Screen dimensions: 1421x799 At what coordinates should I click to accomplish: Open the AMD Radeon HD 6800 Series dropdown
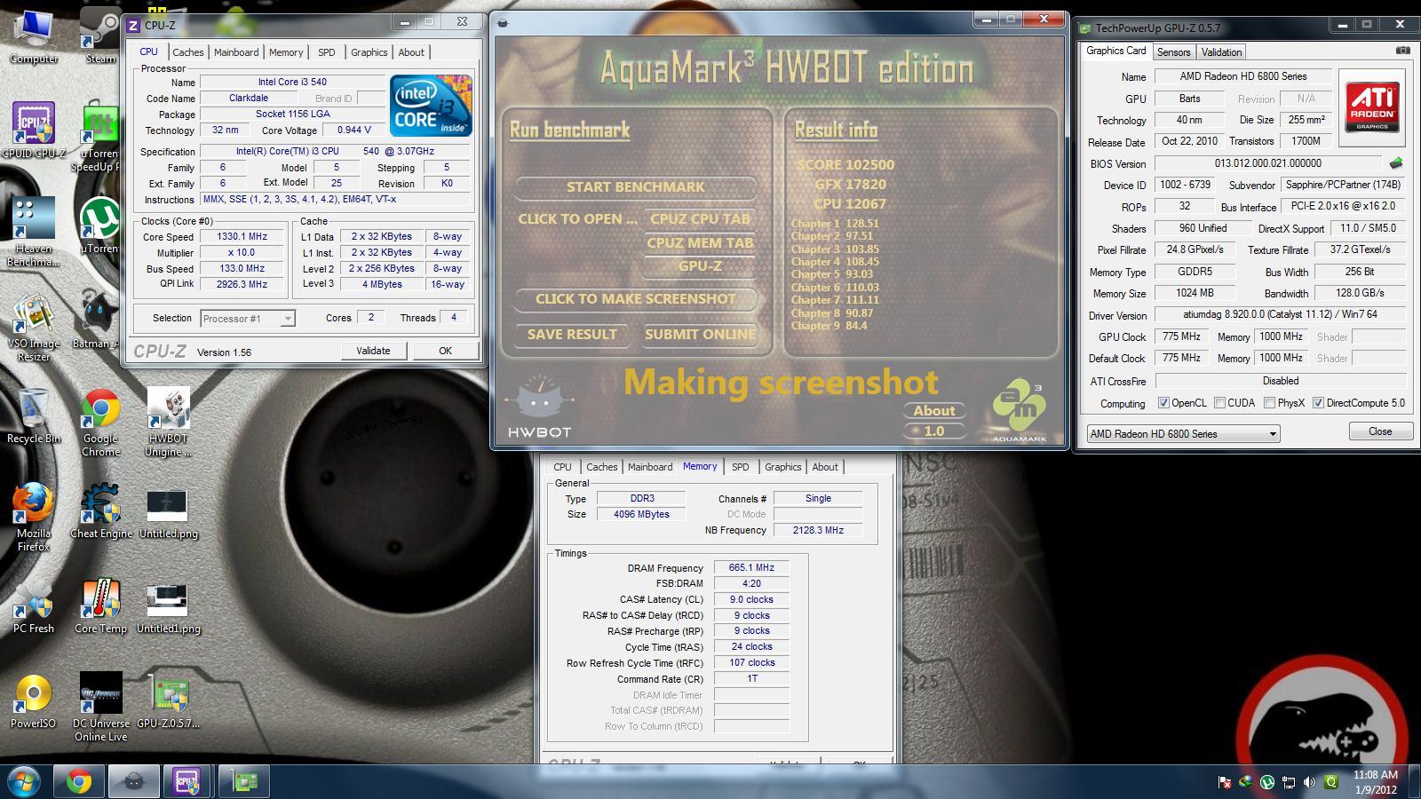1183,434
